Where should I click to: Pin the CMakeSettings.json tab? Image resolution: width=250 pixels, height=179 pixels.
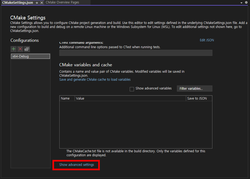[x=37, y=2]
